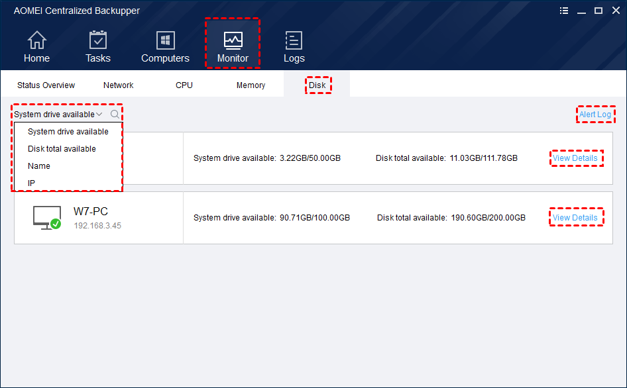
Task: Select the Disk tab
Action: pos(317,85)
